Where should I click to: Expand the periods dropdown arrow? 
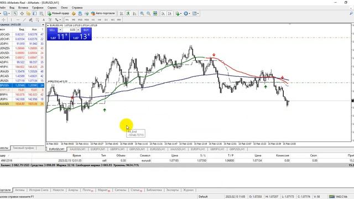(x=189, y=13)
